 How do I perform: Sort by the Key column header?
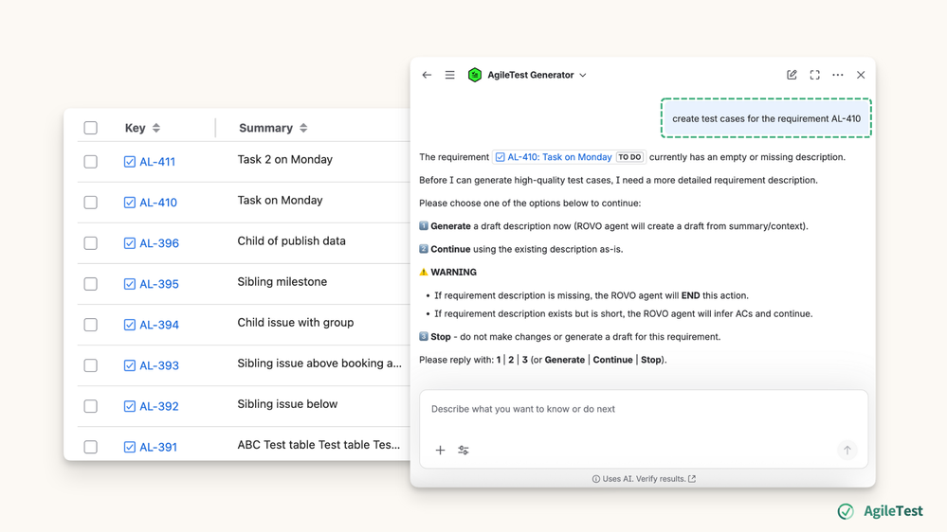[x=142, y=128]
